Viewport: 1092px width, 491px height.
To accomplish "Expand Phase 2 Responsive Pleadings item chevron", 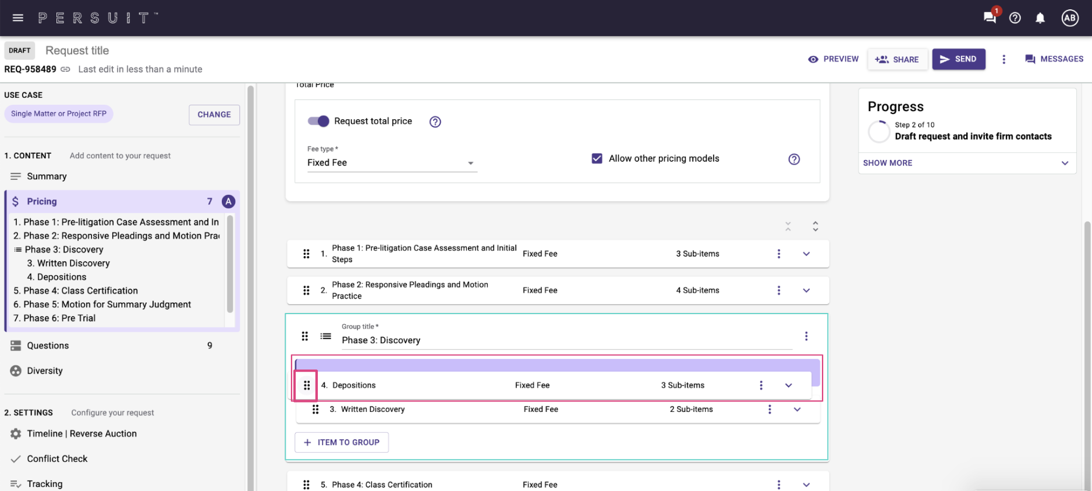I will pos(806,290).
